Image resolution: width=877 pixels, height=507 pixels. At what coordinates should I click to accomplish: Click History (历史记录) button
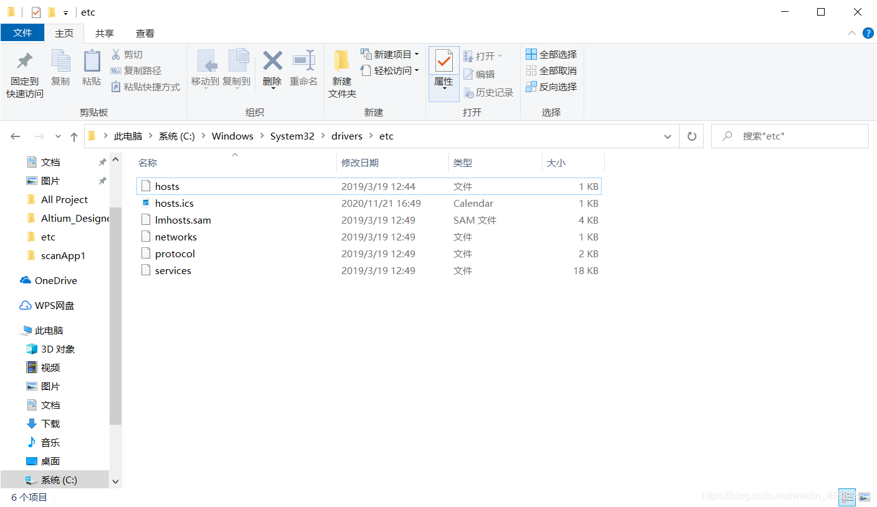pyautogui.click(x=488, y=92)
